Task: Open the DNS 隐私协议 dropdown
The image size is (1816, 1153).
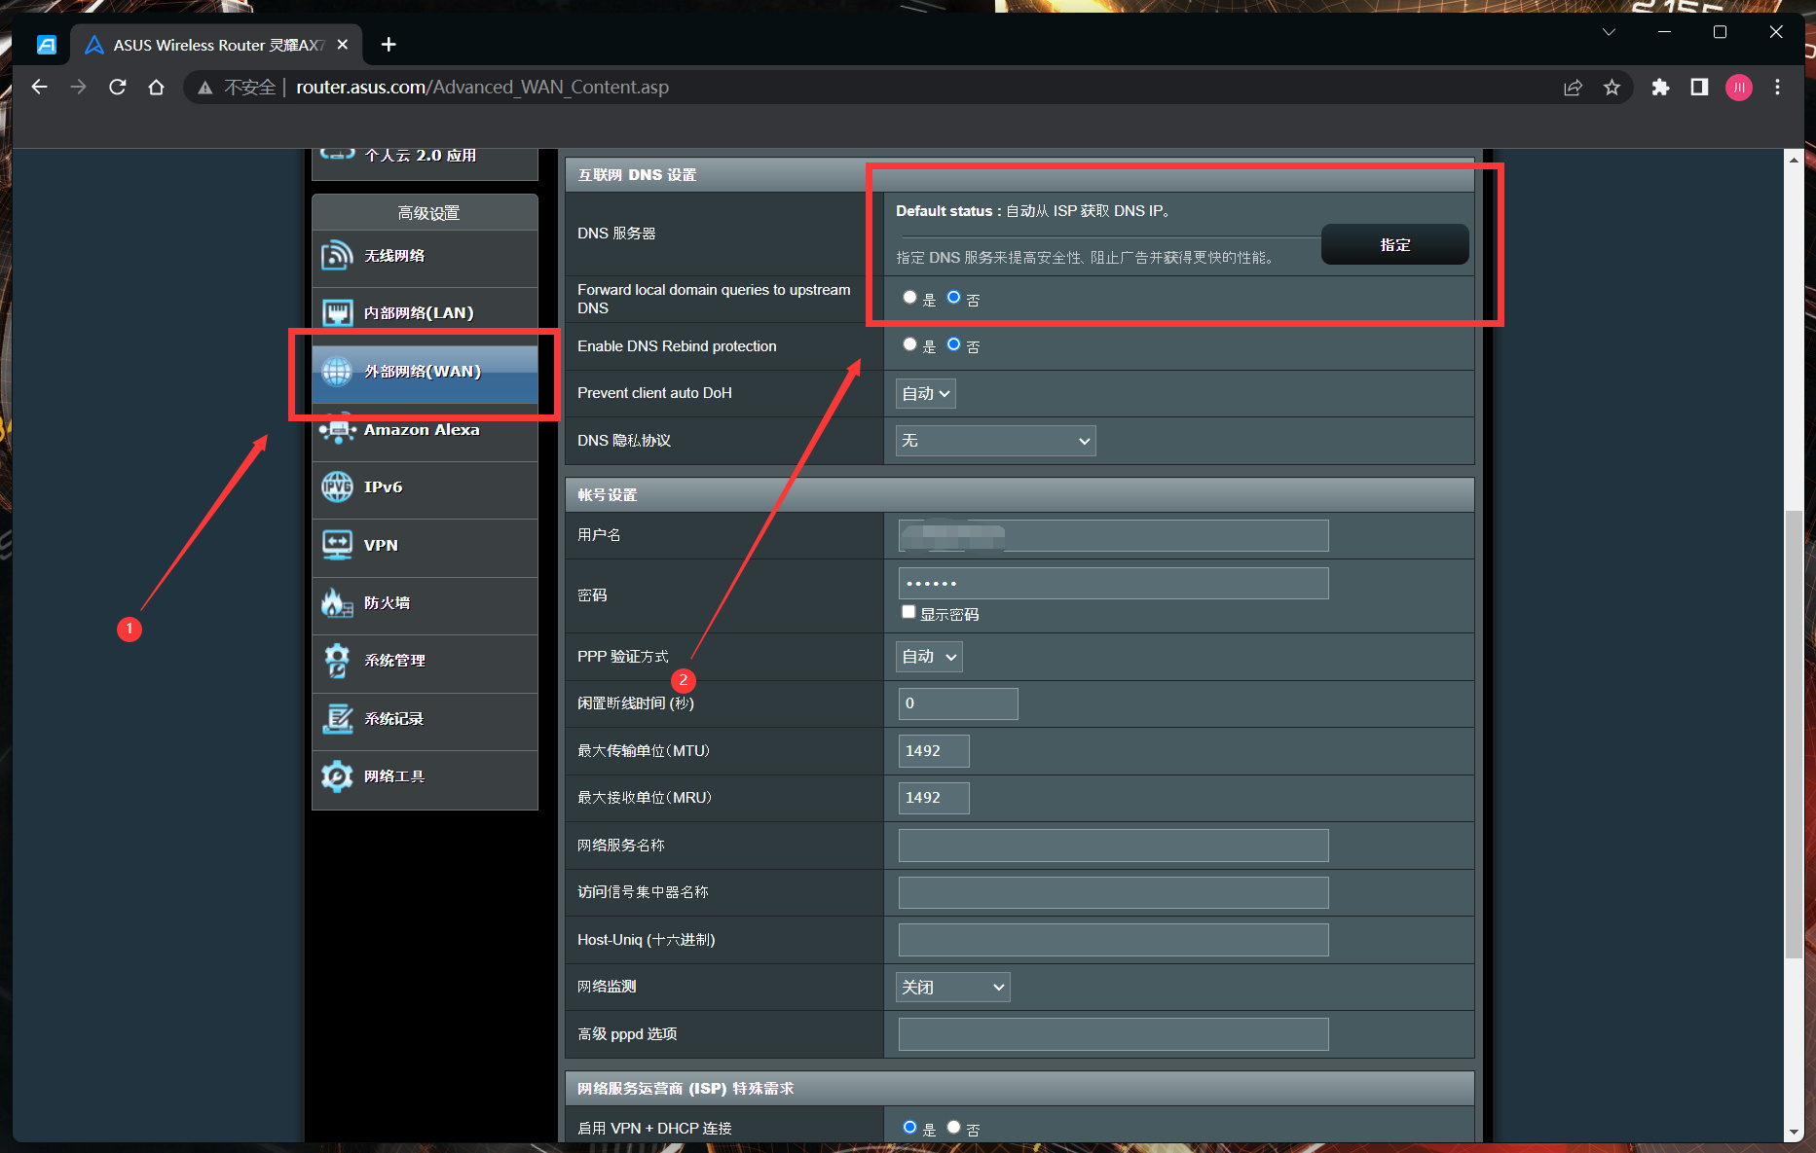Action: (x=995, y=441)
